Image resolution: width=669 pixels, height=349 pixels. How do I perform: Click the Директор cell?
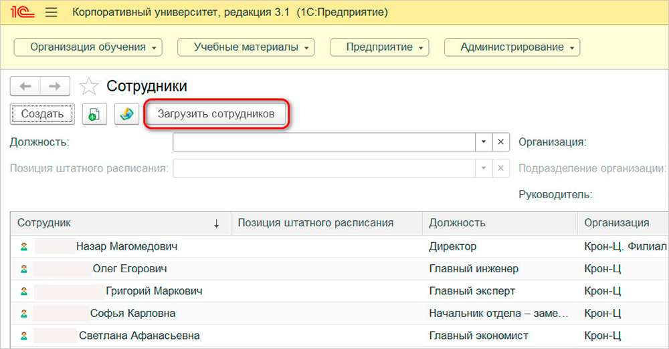pos(500,246)
